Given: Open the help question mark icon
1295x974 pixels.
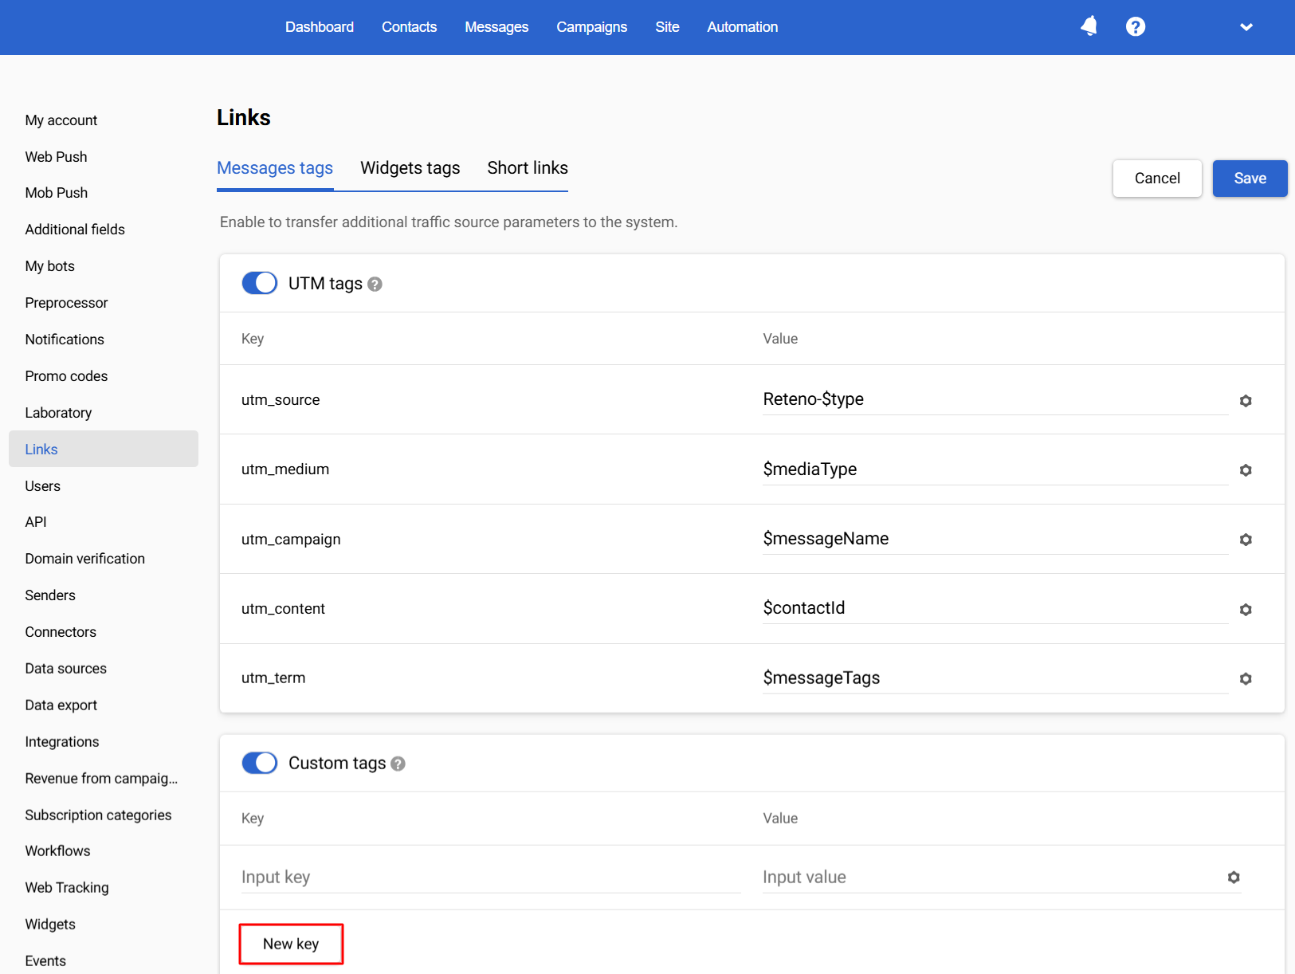Looking at the screenshot, I should click(1136, 27).
